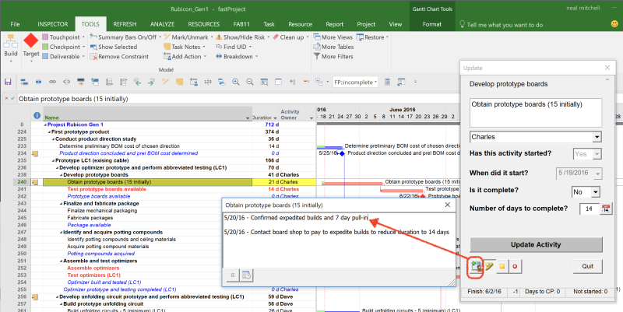Click the Update Activity button
The image size is (623, 312).
click(536, 244)
